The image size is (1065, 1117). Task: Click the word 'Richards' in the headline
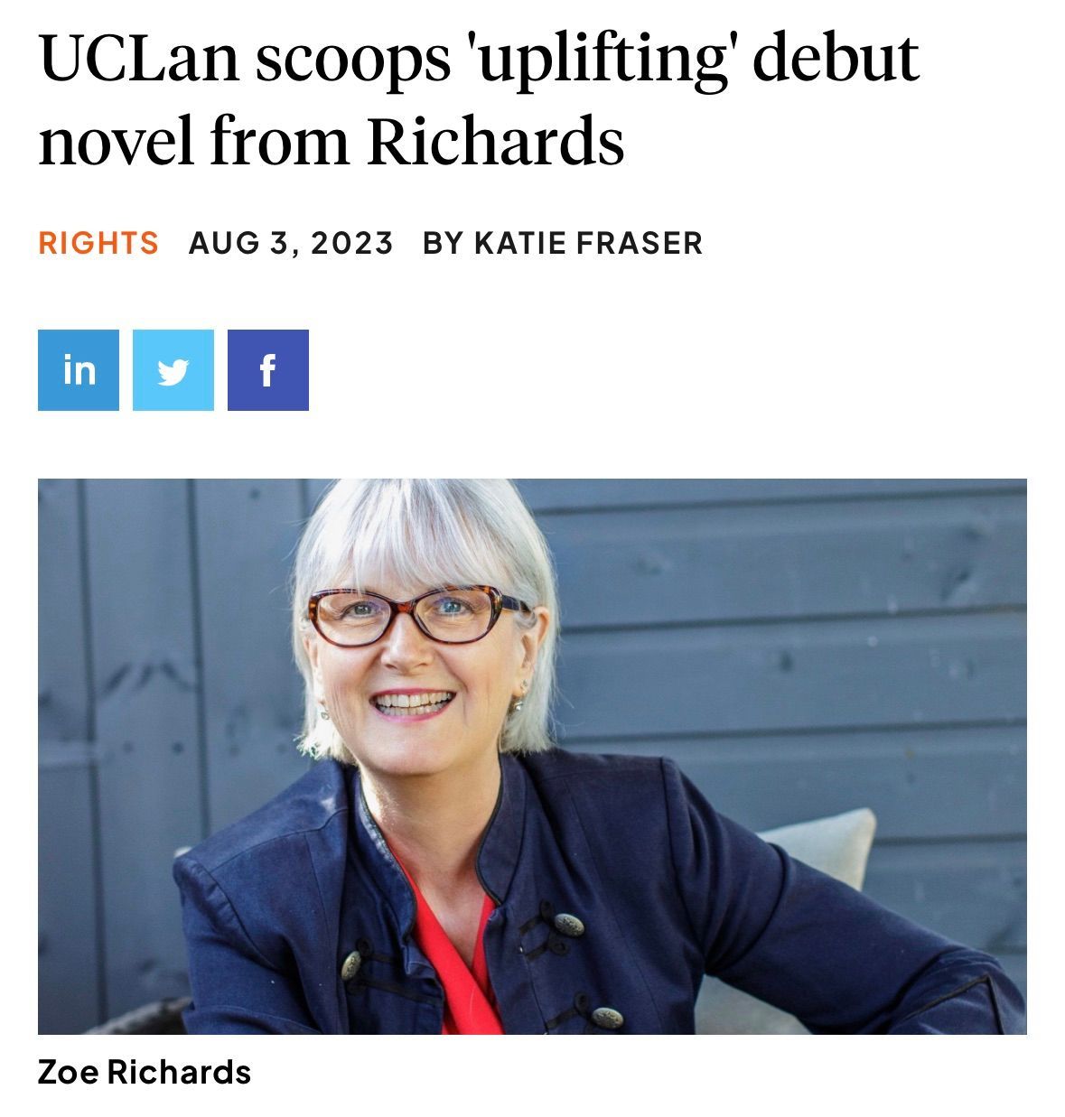pos(496,142)
